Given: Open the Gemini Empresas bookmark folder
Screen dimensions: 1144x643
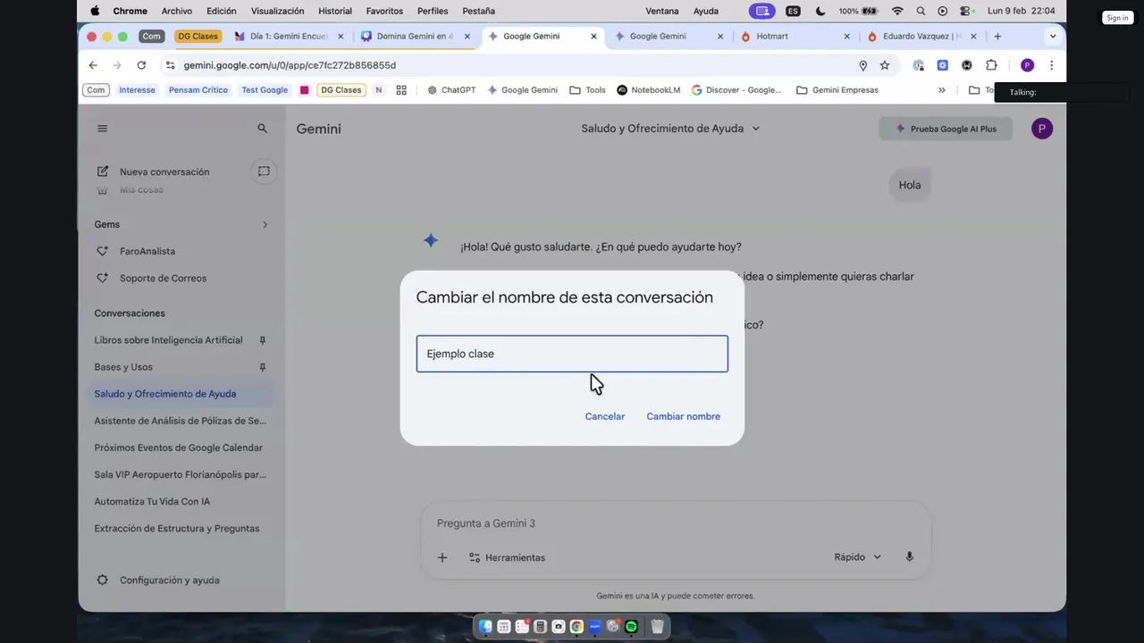Looking at the screenshot, I should 837,90.
